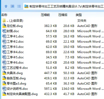Click the file name 工序卡1.doc
Image resolution: width=104 pixels, height=99 pixels.
pyautogui.click(x=15, y=36)
